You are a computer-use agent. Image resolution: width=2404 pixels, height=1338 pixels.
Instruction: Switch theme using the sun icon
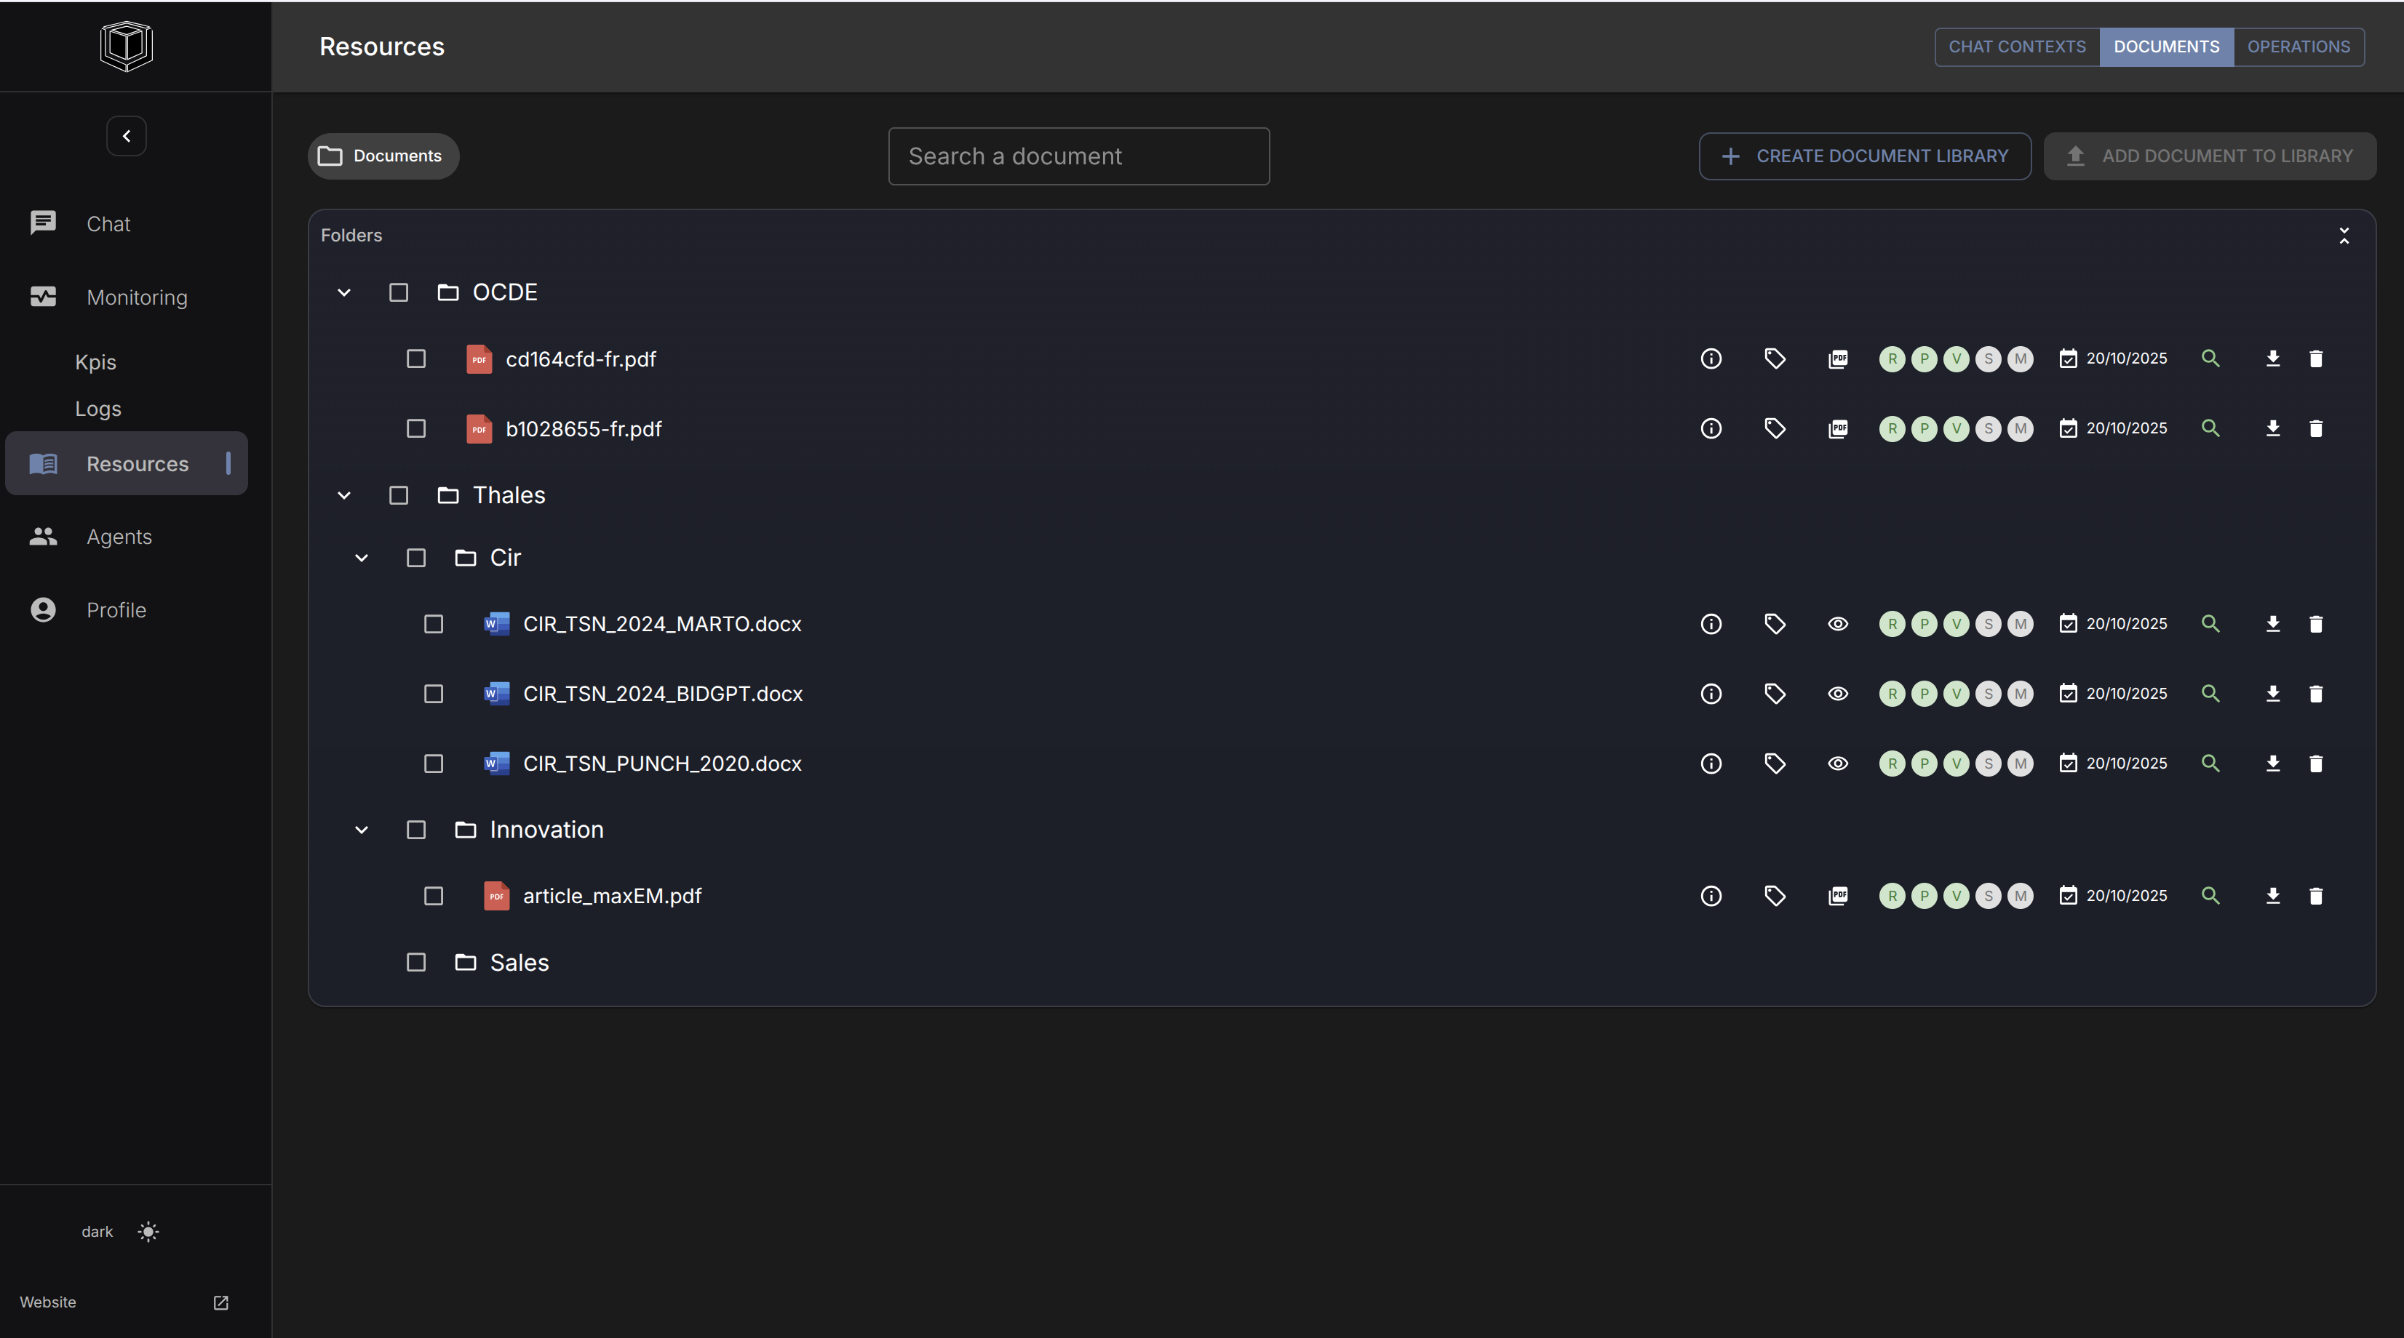click(x=148, y=1232)
